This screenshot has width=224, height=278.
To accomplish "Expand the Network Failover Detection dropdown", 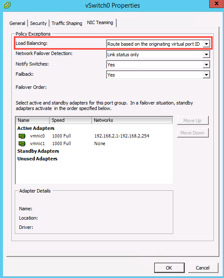I will (x=206, y=55).
